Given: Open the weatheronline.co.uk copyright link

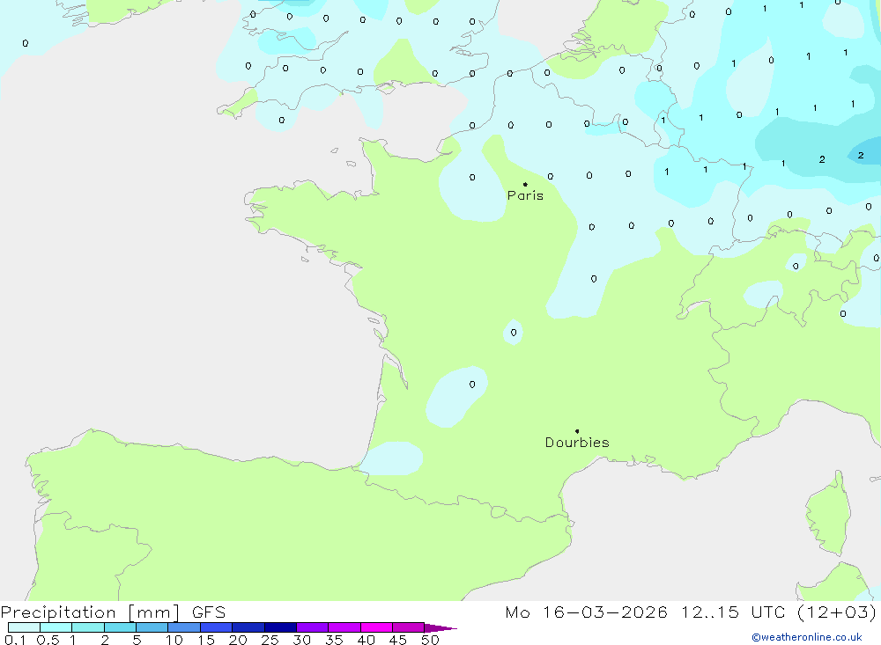Looking at the screenshot, I should (807, 637).
